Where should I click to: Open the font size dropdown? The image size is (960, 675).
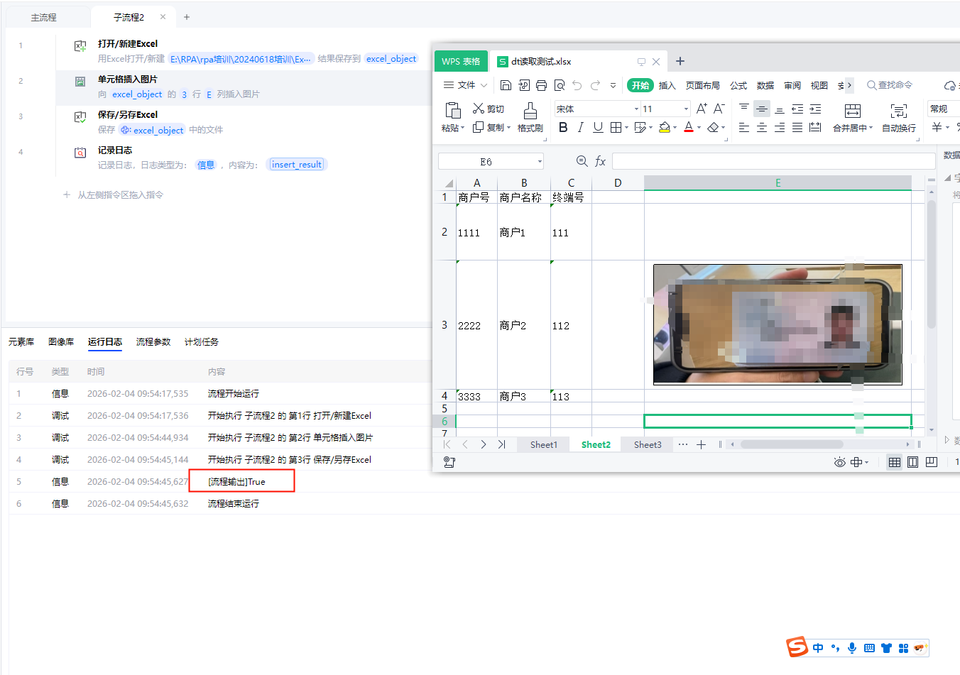coord(686,109)
